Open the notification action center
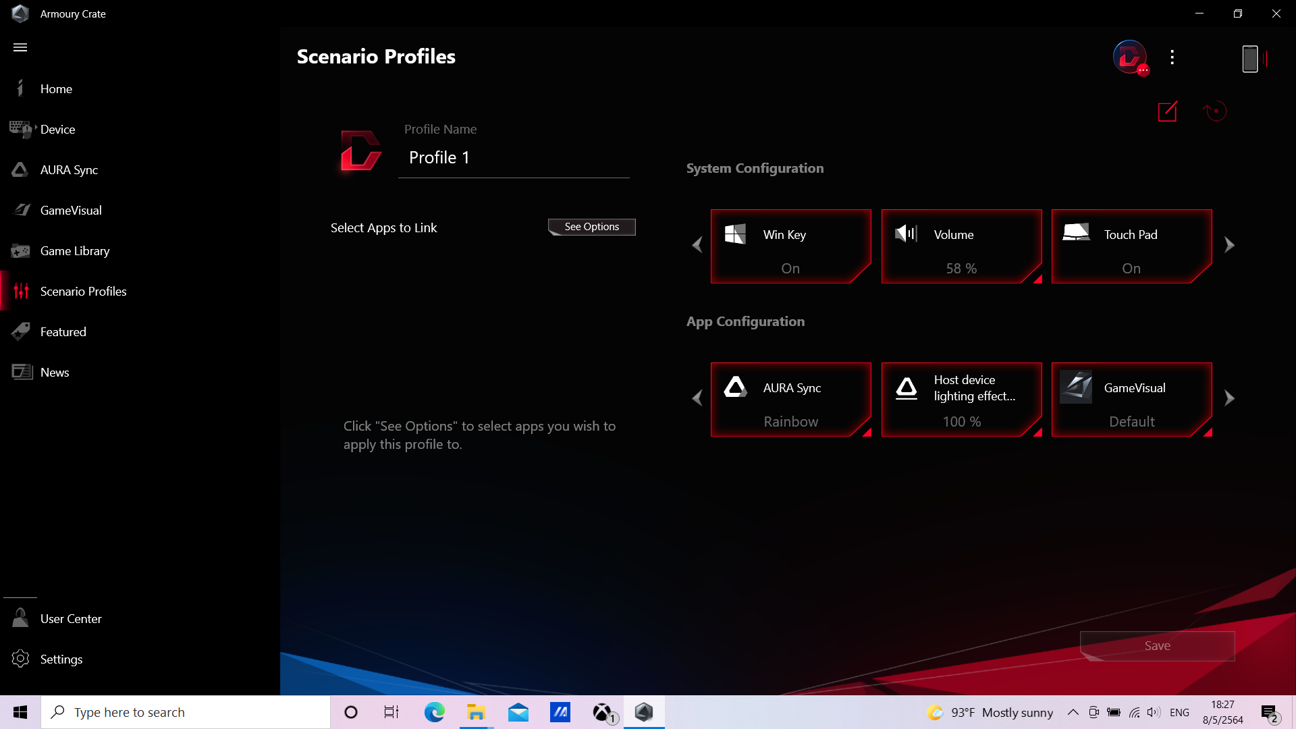This screenshot has width=1296, height=729. pyautogui.click(x=1270, y=713)
